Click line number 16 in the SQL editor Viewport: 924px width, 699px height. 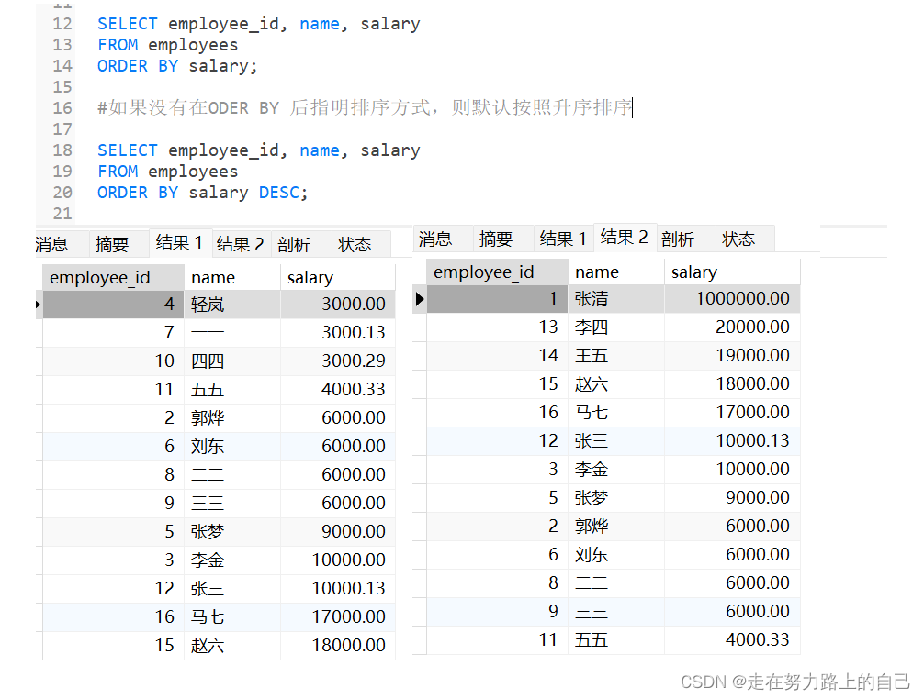(61, 107)
